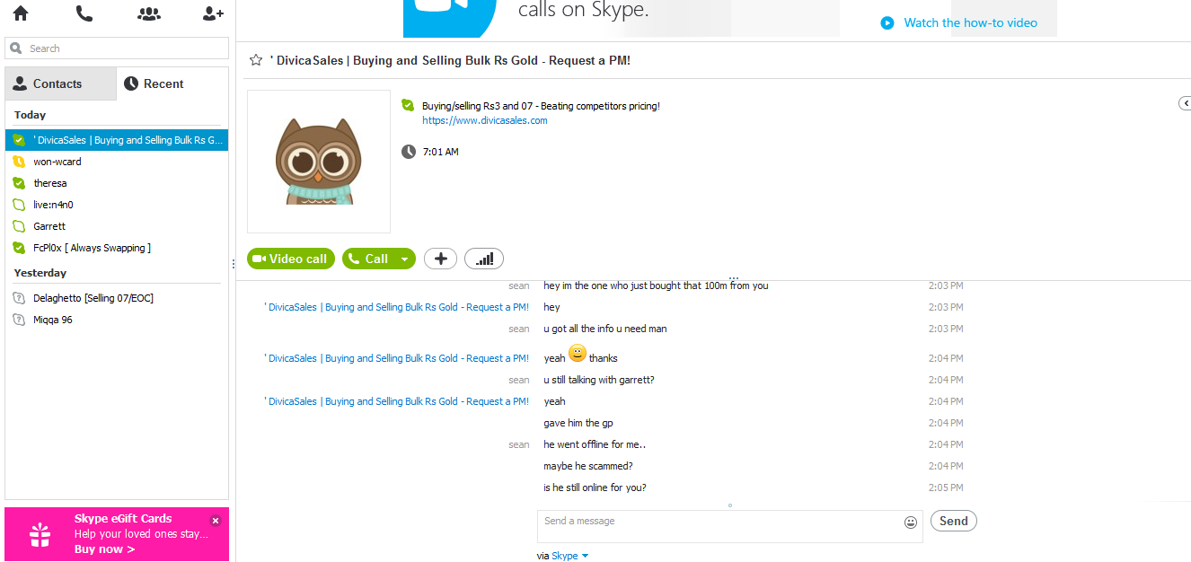Open the Delaghetto [Selling 07/EOC] conversation
The width and height of the screenshot is (1191, 562).
click(x=117, y=298)
